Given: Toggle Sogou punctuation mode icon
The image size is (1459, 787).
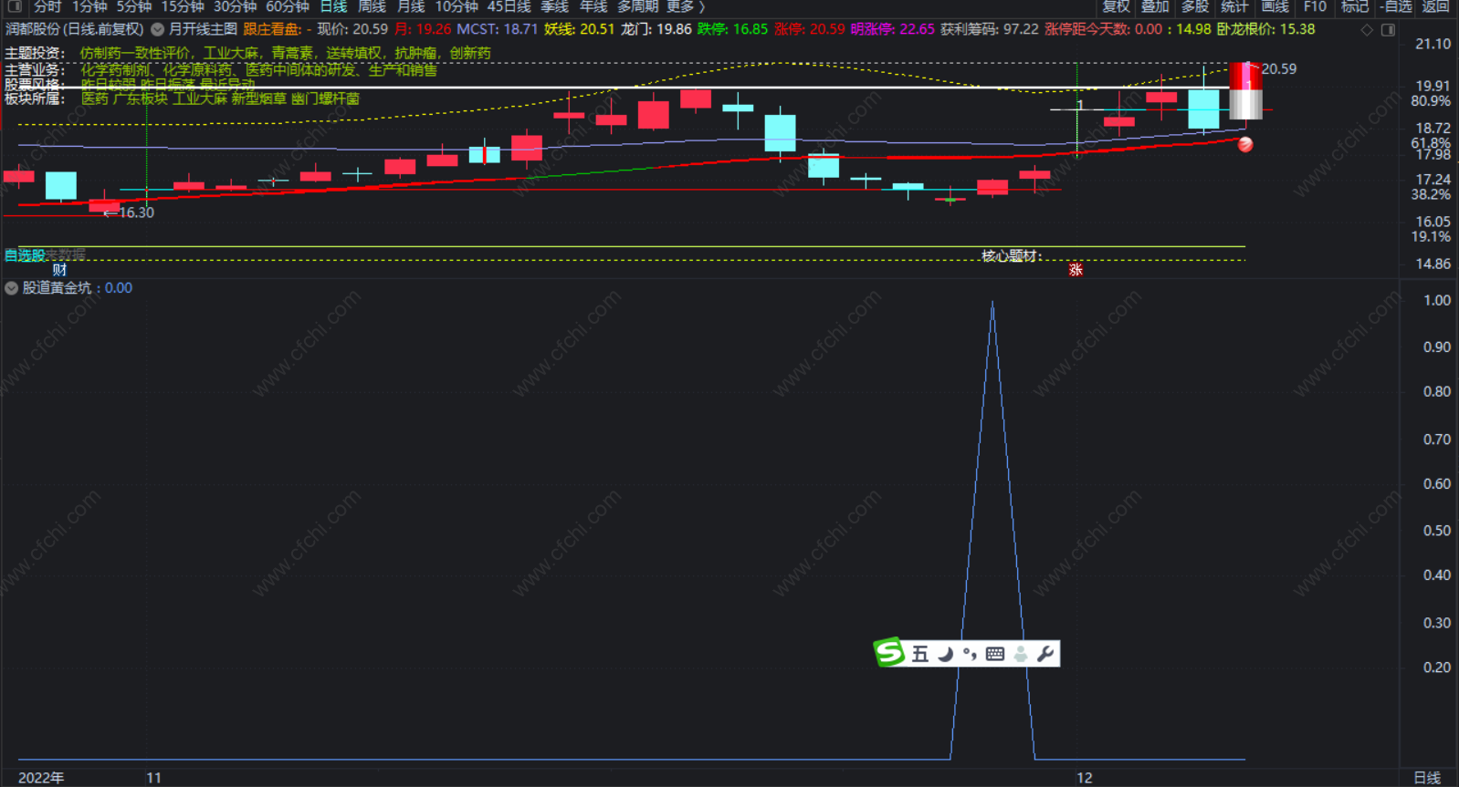Looking at the screenshot, I should click(x=970, y=654).
